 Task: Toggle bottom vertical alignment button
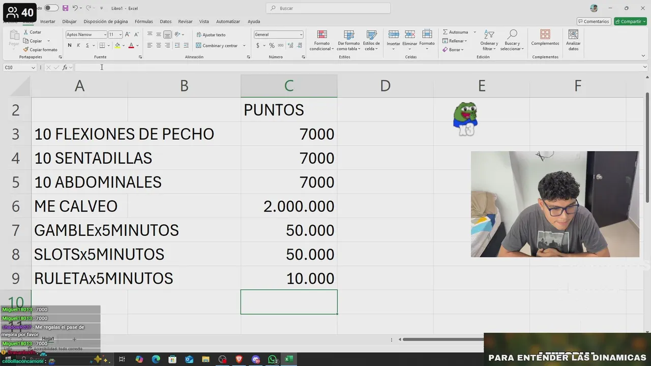point(167,35)
